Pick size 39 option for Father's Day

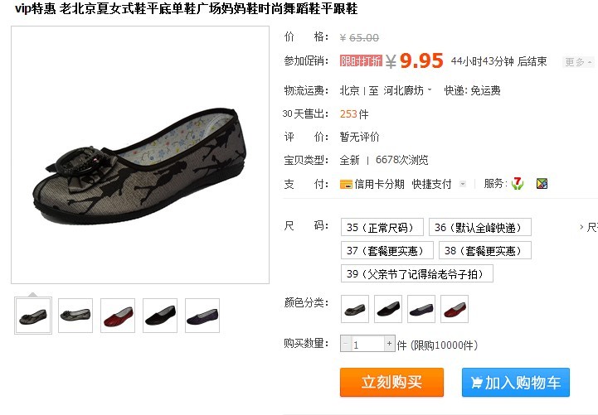pos(417,273)
